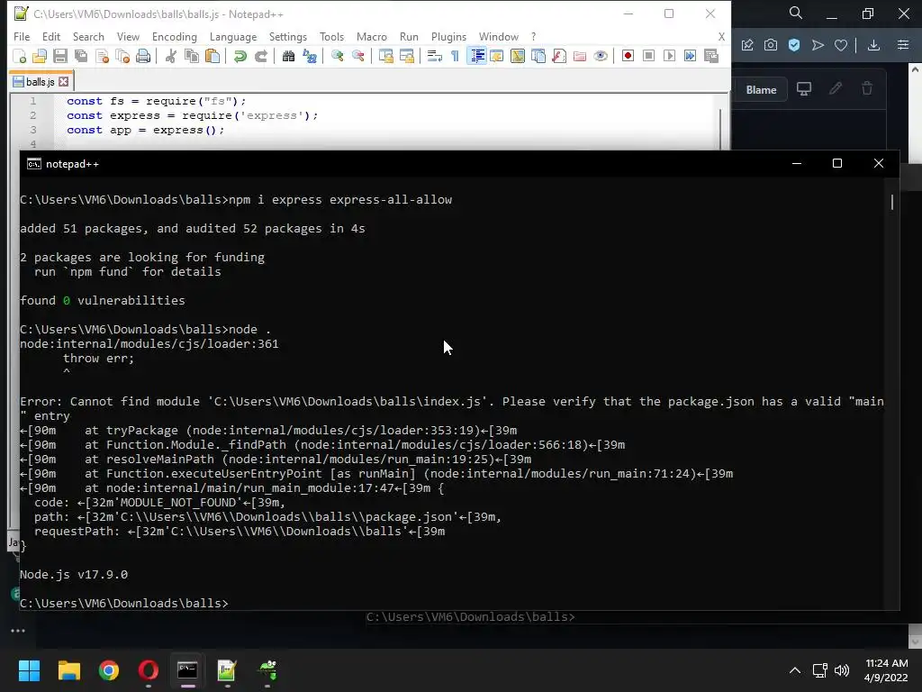Click the Open file toolbar icon
The height and width of the screenshot is (692, 922).
pyautogui.click(x=40, y=56)
